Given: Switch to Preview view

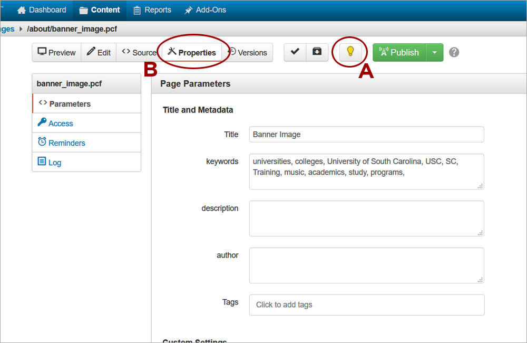Looking at the screenshot, I should tap(56, 53).
